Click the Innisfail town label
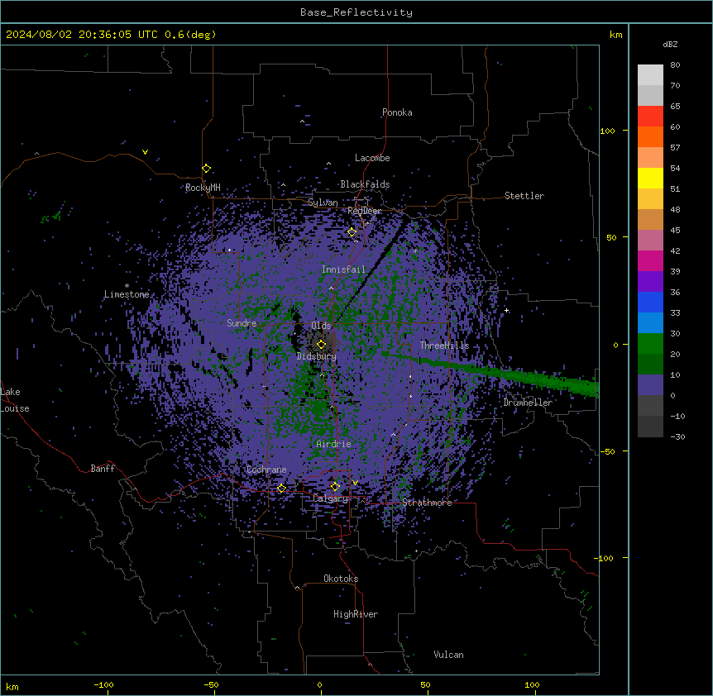The image size is (713, 696). (x=344, y=269)
